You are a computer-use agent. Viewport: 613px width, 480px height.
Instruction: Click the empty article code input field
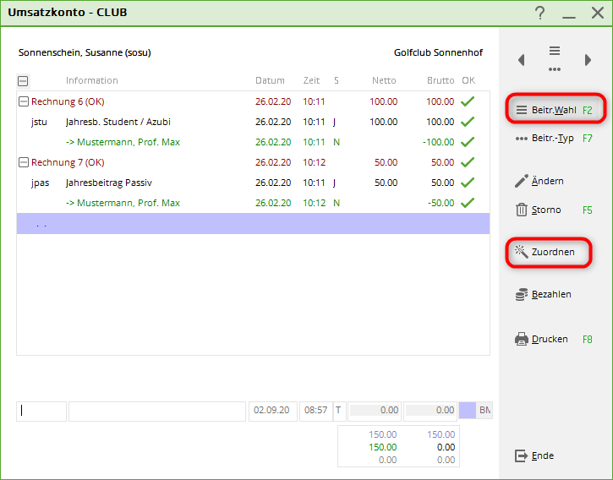click(41, 411)
